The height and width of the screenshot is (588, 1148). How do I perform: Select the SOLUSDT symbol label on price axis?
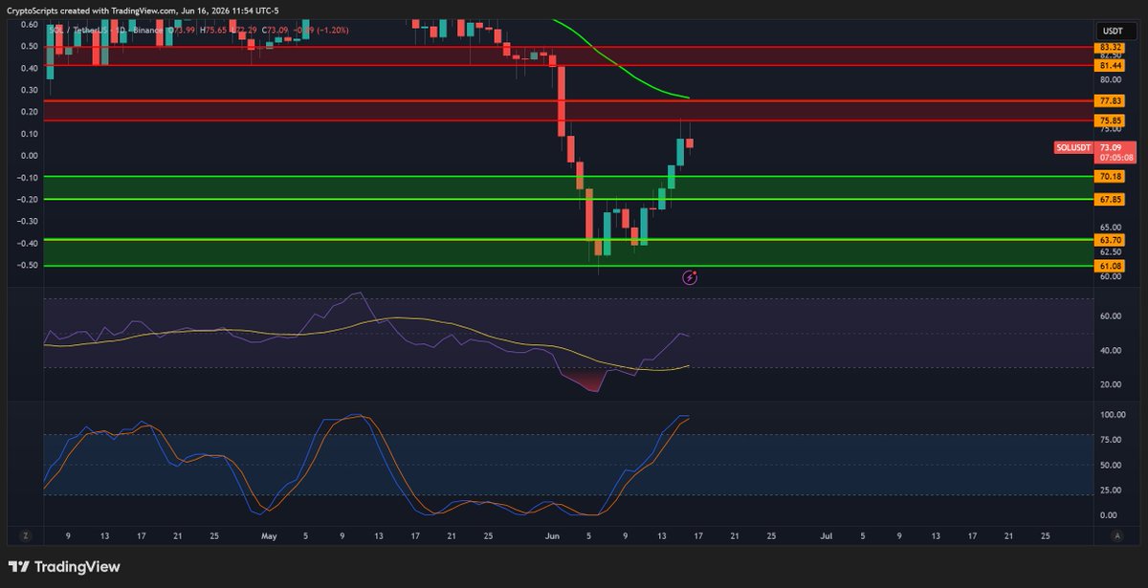pyautogui.click(x=1072, y=147)
